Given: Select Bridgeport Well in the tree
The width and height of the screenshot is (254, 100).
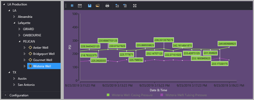Looking at the screenshot, I should (44, 54).
